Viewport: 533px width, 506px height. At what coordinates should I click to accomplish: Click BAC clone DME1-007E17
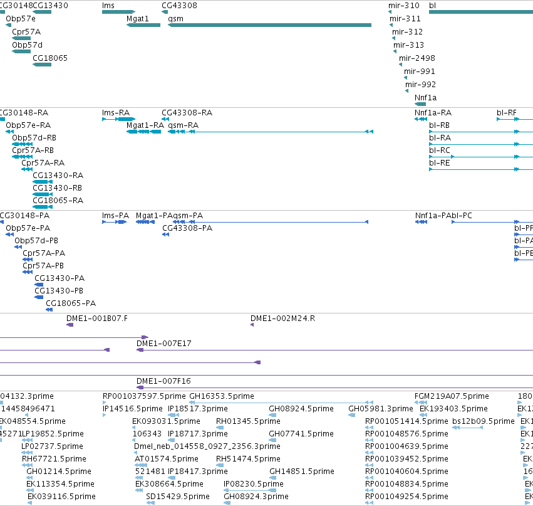tap(164, 344)
